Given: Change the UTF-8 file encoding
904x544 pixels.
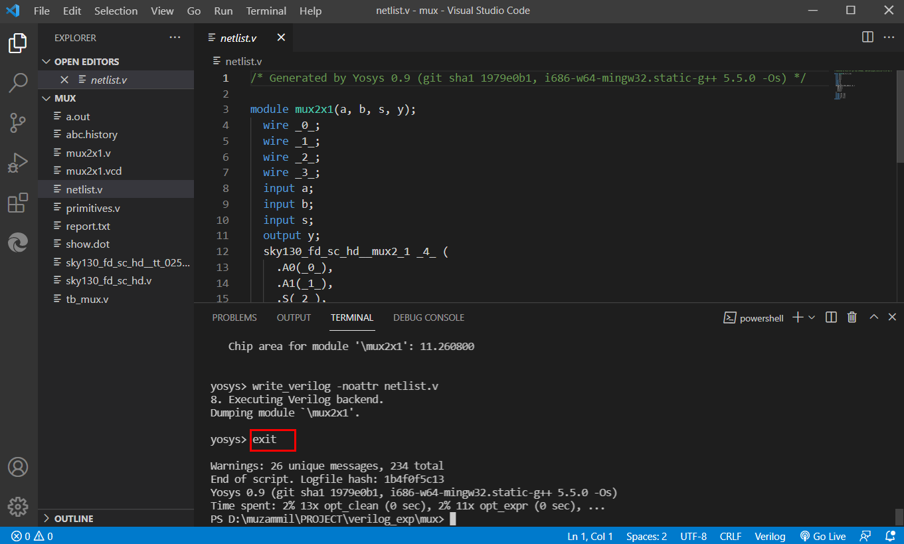Looking at the screenshot, I should 693,536.
